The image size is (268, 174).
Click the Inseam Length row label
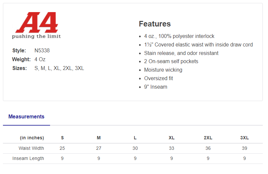28,159
